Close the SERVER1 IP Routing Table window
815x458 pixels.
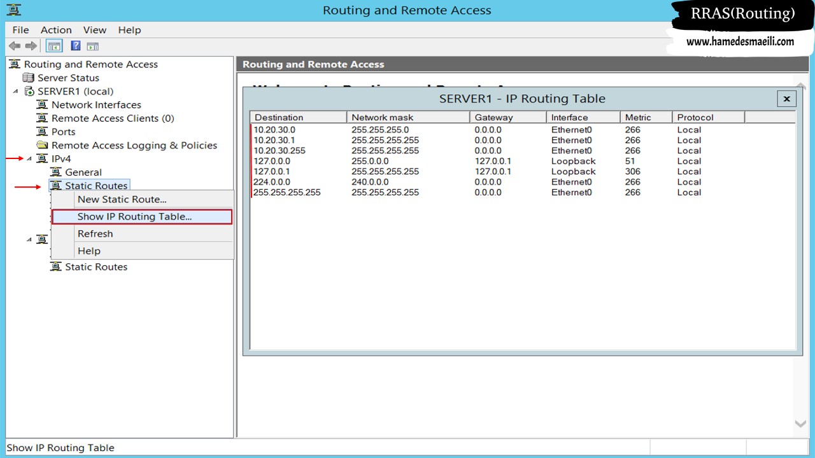click(786, 99)
